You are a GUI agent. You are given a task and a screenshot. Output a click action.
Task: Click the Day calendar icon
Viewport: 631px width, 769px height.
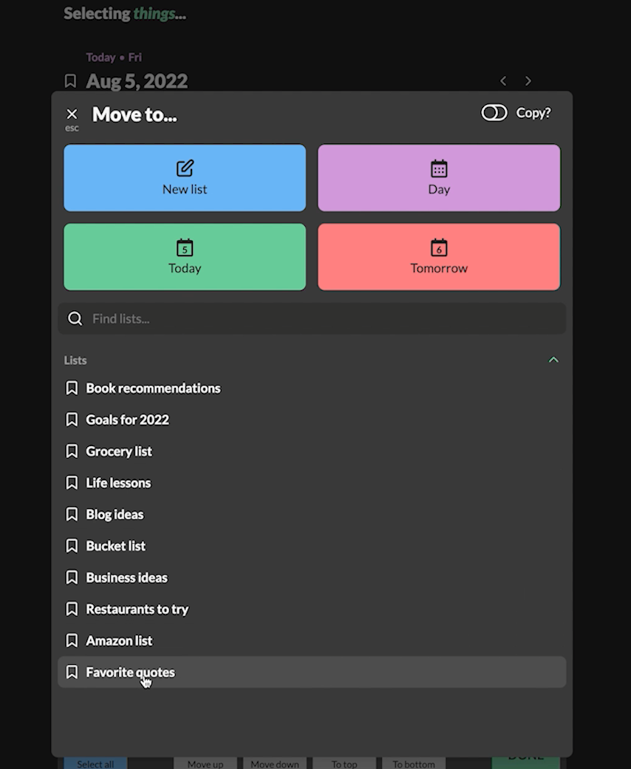point(439,168)
